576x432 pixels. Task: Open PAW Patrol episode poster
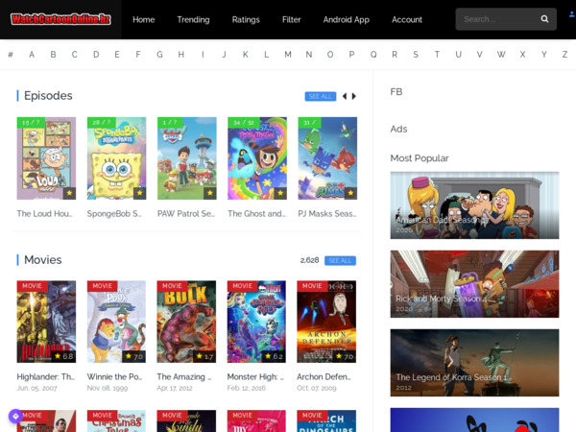(x=187, y=158)
